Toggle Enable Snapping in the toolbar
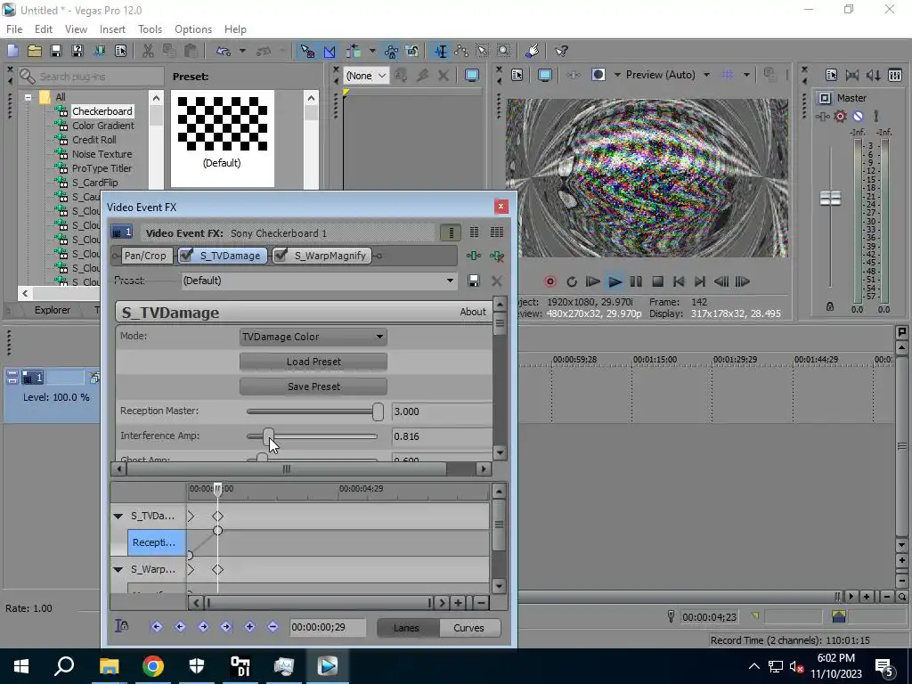This screenshot has height=684, width=912. pos(307,51)
